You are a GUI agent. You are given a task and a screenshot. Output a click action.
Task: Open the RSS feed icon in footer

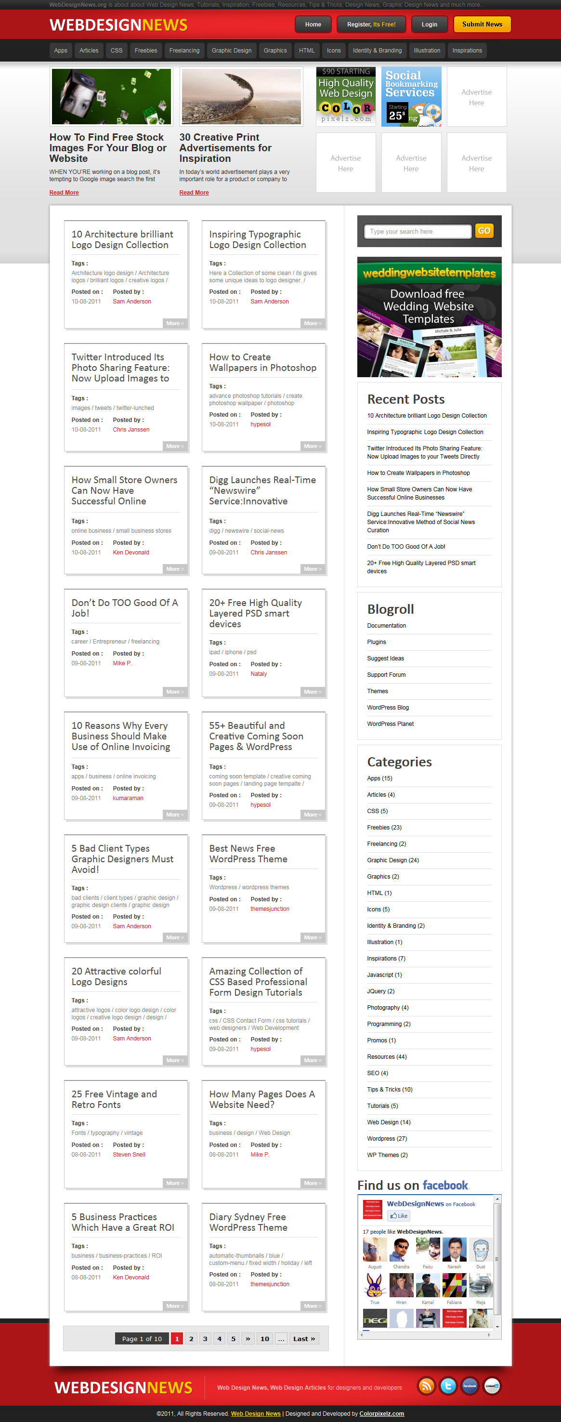(426, 1385)
